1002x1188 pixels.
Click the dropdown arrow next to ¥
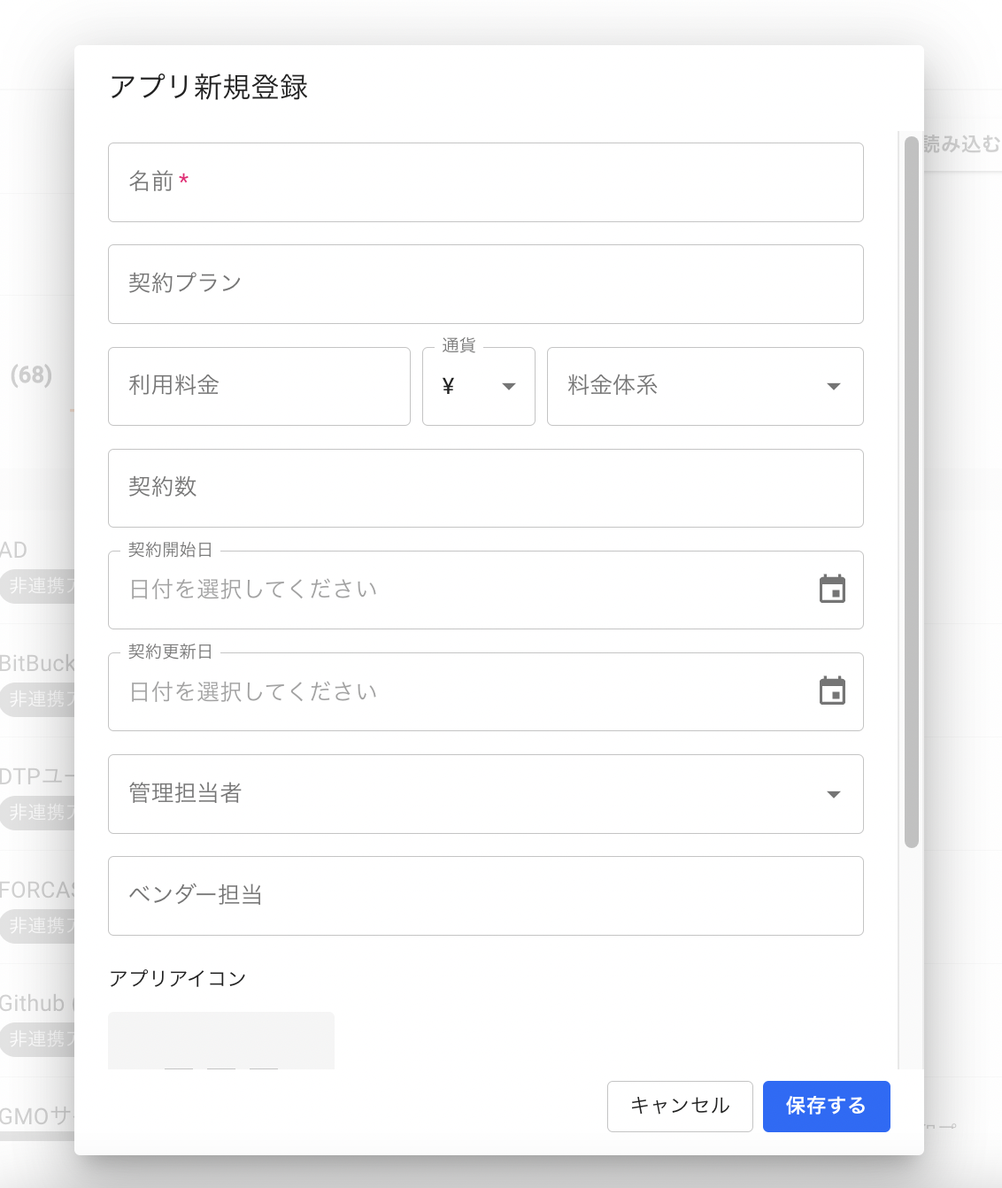[x=509, y=387]
